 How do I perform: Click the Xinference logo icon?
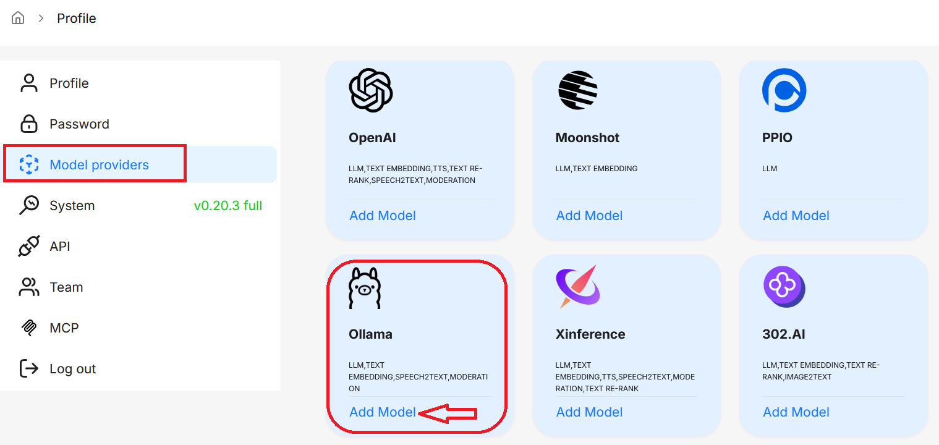click(x=577, y=287)
